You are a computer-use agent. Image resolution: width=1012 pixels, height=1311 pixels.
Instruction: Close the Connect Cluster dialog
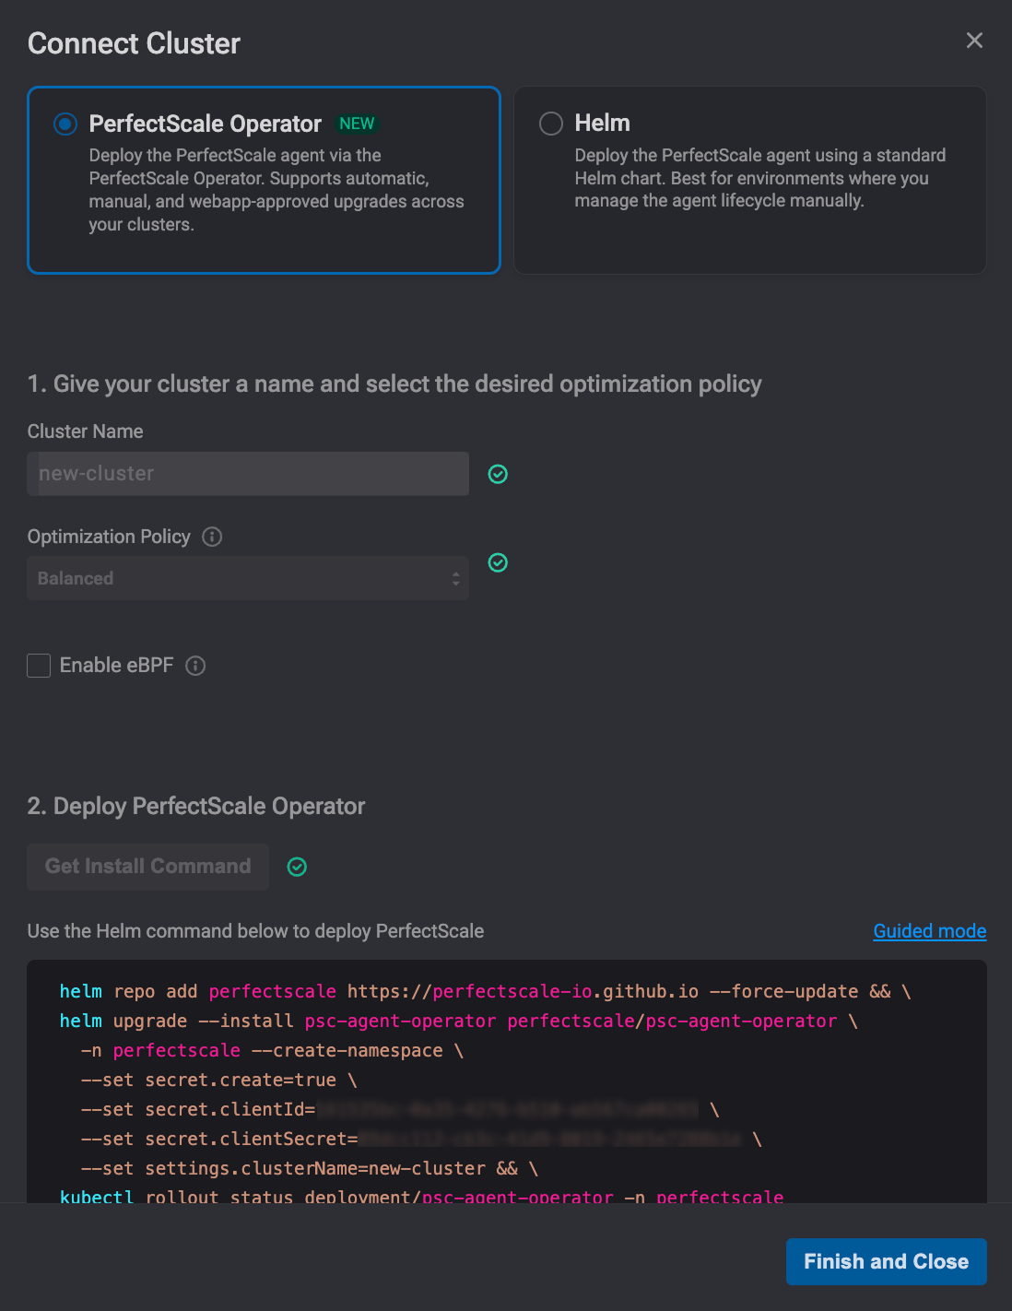pos(974,41)
